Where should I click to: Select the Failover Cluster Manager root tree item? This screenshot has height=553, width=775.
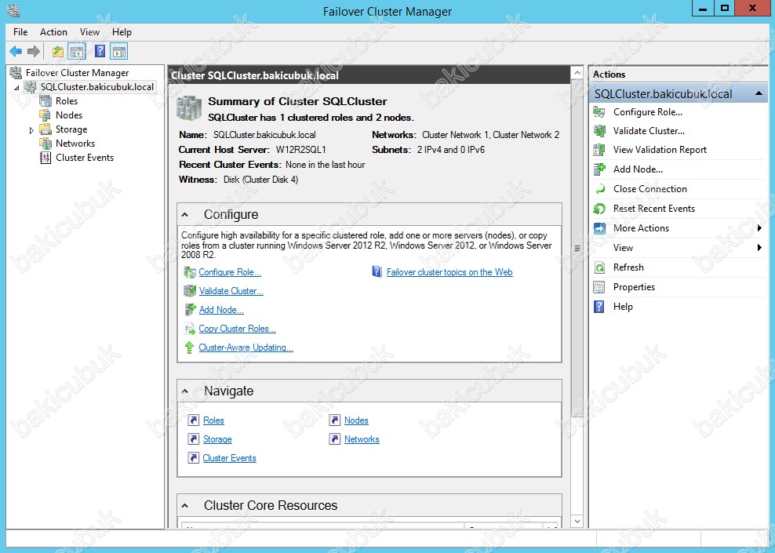pos(77,73)
